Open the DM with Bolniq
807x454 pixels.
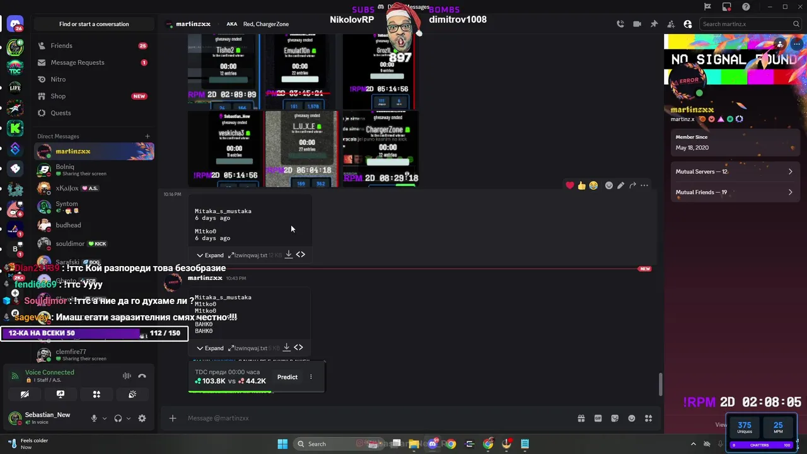[x=94, y=170]
